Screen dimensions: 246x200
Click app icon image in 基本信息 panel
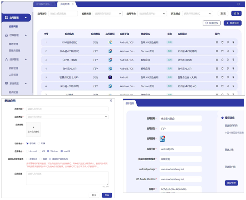[162, 138]
